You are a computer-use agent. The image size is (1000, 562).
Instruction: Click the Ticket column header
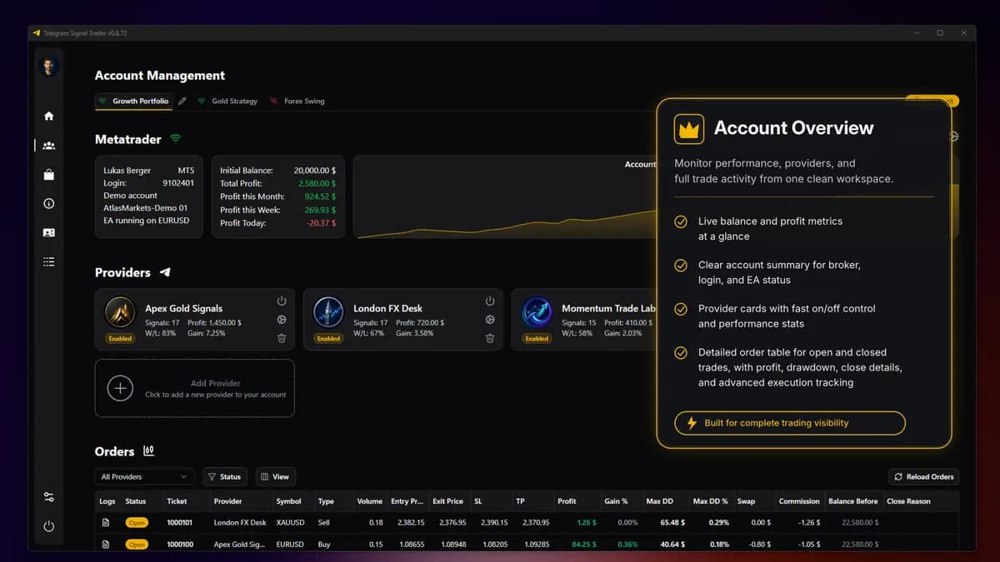(x=177, y=501)
